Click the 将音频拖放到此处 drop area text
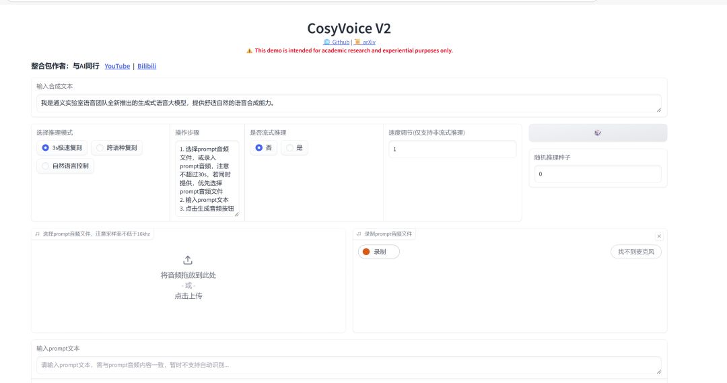The height and width of the screenshot is (383, 727). [188, 275]
